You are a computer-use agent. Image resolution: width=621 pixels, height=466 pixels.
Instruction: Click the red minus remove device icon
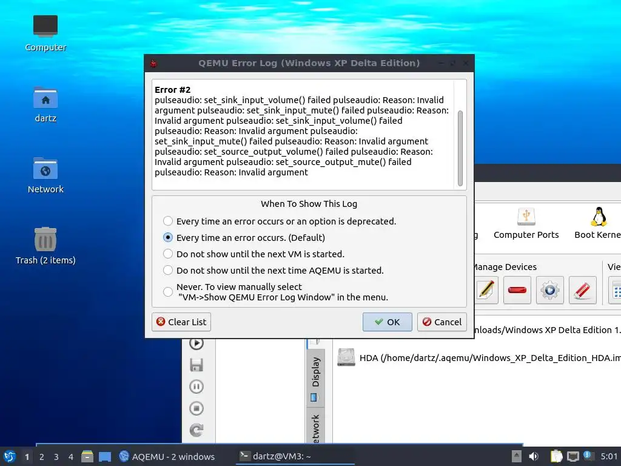[x=517, y=290]
